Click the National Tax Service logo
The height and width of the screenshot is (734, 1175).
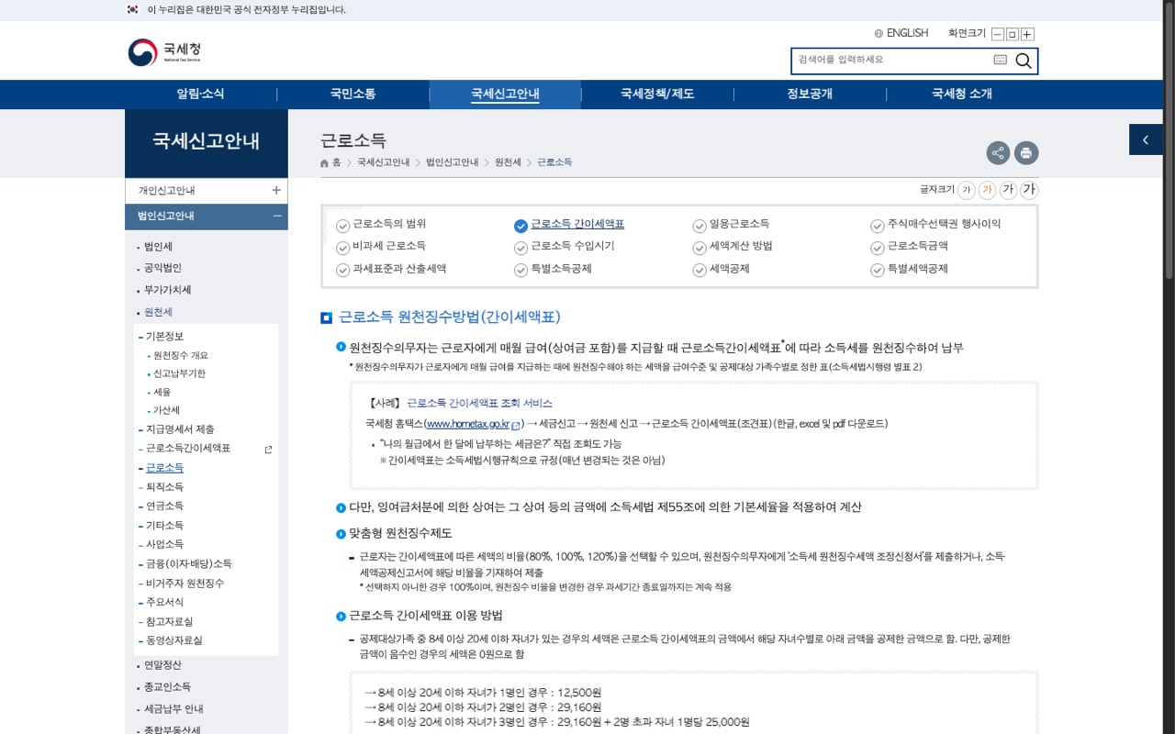164,52
